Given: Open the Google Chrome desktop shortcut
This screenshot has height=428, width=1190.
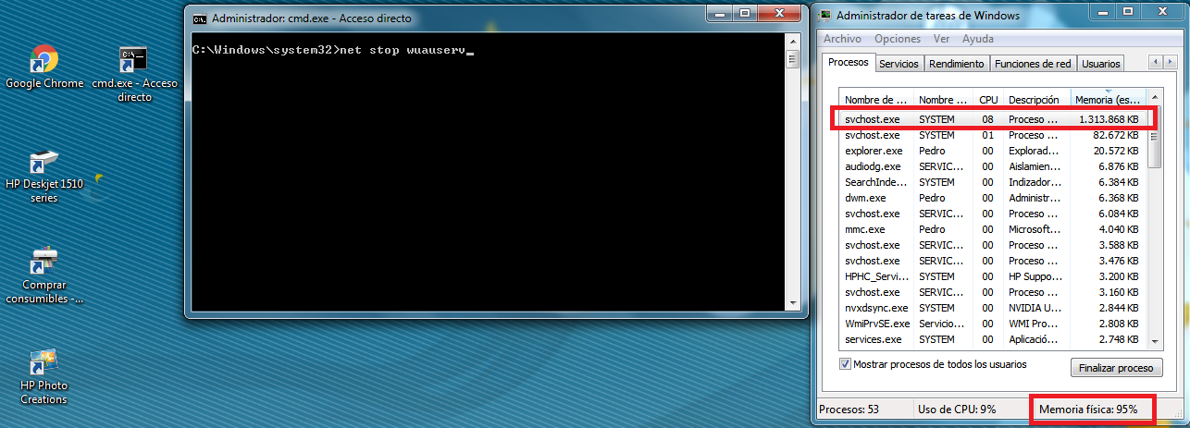Looking at the screenshot, I should point(43,67).
